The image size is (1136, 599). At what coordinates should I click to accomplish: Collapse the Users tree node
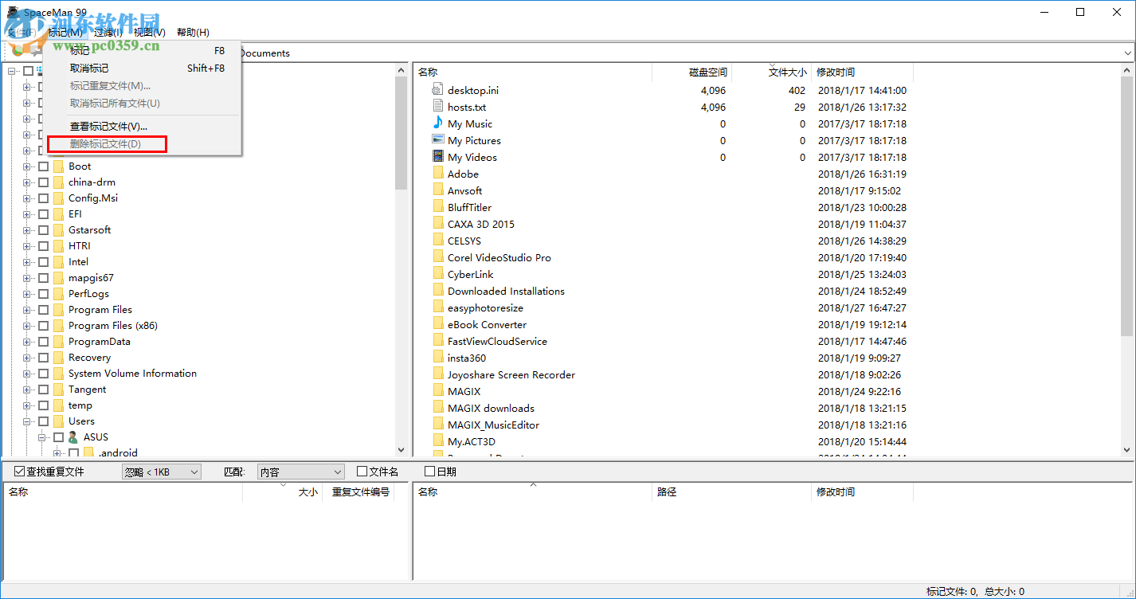pyautogui.click(x=26, y=421)
